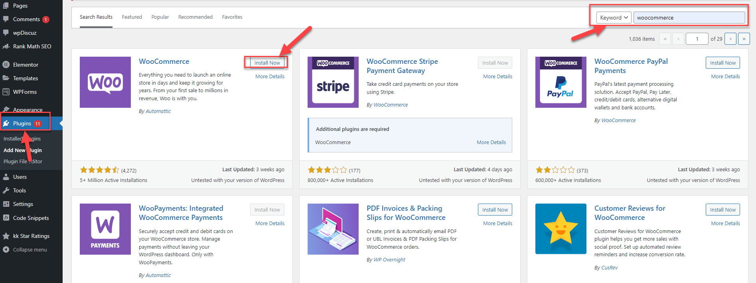Open More Details for Stripe Payment Gateway

click(497, 76)
